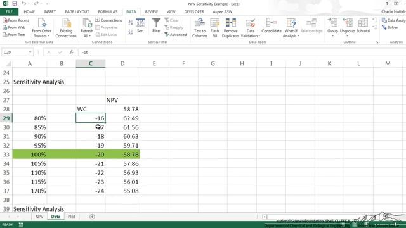
Task: Click Select All corner triangle
Action: [x=8, y=63]
